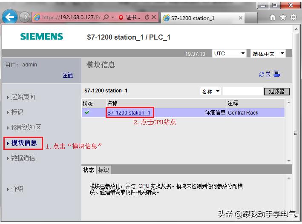This screenshot has width=302, height=224.
Task: Click the user admin label
Action: click(x=21, y=65)
